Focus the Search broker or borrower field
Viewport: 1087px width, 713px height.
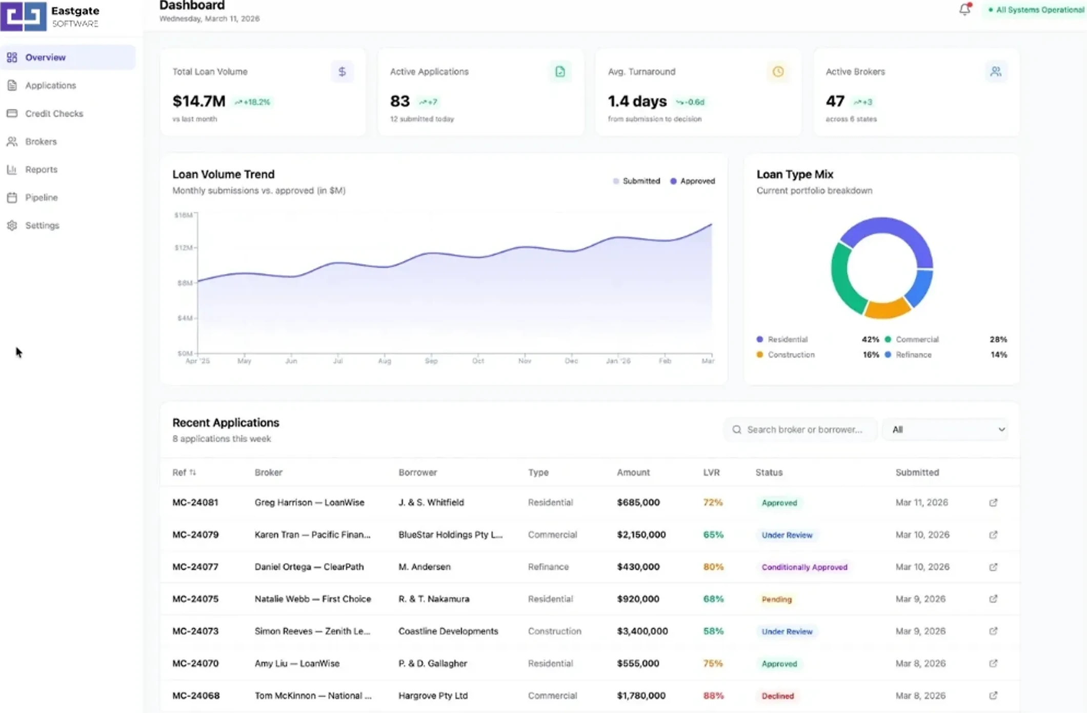tap(800, 430)
